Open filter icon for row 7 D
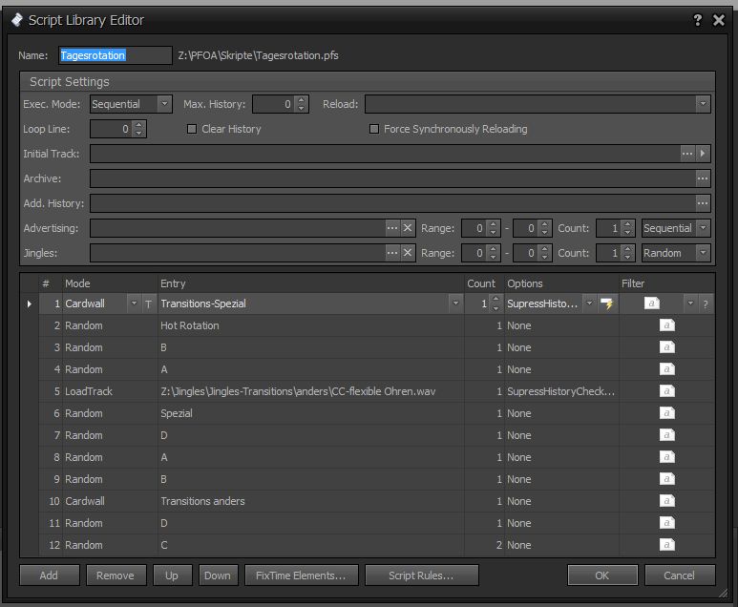738x607 pixels. pos(666,435)
